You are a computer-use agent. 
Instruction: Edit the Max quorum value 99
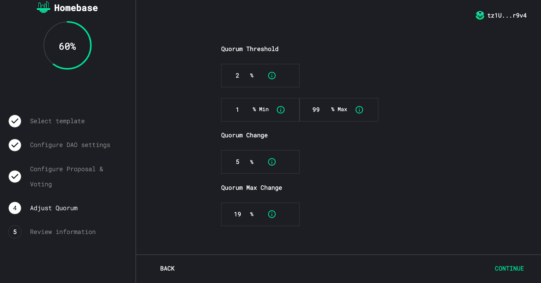click(x=316, y=110)
